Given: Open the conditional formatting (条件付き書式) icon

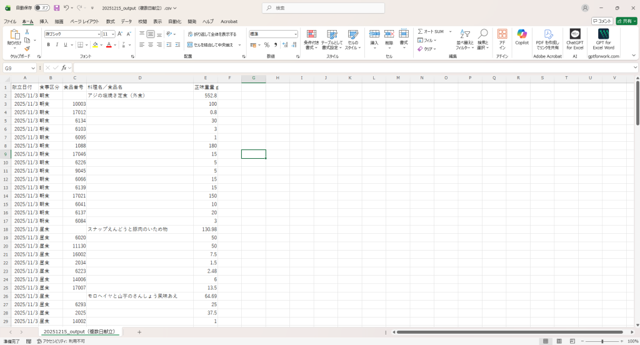Looking at the screenshot, I should point(311,34).
